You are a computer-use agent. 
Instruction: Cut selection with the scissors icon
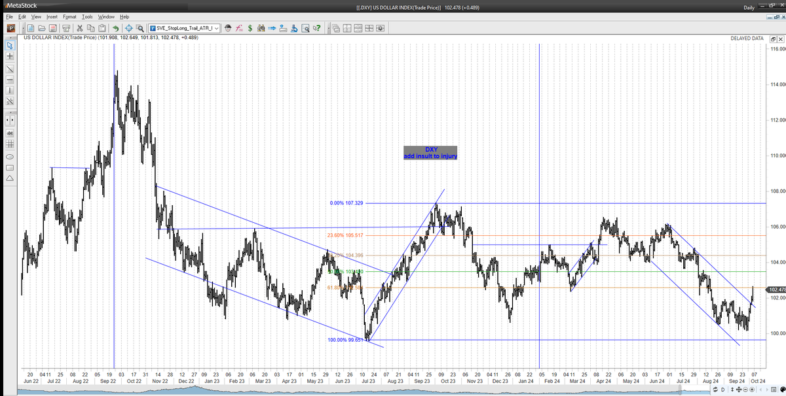(80, 28)
